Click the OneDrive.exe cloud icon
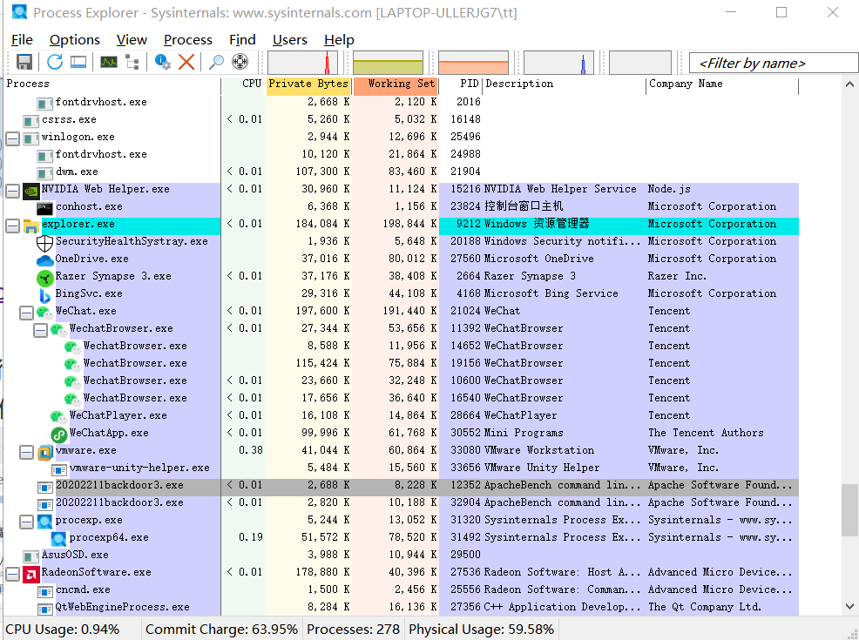Screen dimensions: 859x640 [44, 260]
